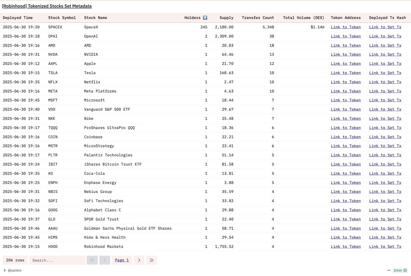Viewport: 411px width, 276px height.
Task: Click the Stock Name column header
Action: tap(96, 18)
